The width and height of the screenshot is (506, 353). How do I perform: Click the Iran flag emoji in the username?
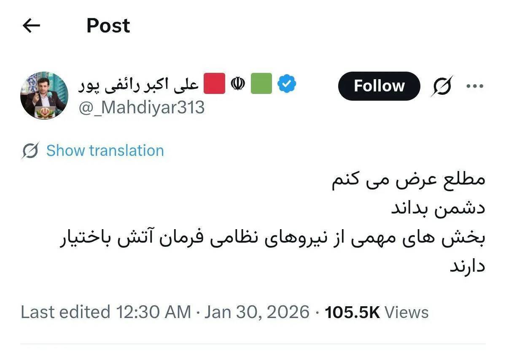coord(238,83)
